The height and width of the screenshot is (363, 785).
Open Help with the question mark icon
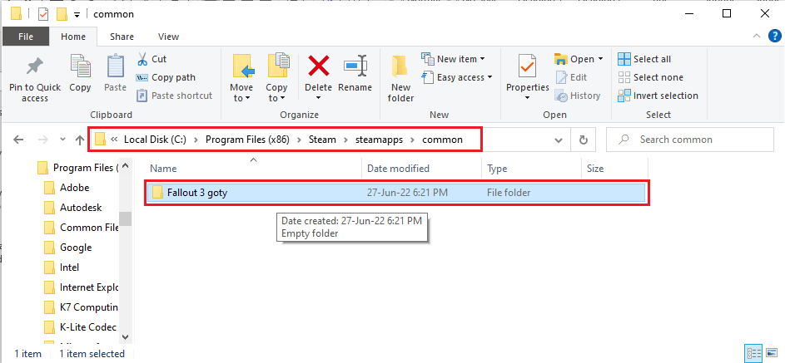[x=774, y=36]
